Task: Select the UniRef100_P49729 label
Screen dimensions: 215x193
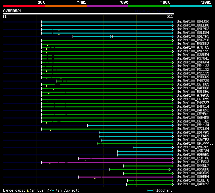Action: tap(193, 81)
